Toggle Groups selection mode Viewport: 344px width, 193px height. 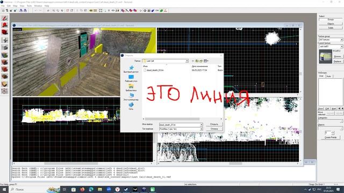tap(331, 20)
